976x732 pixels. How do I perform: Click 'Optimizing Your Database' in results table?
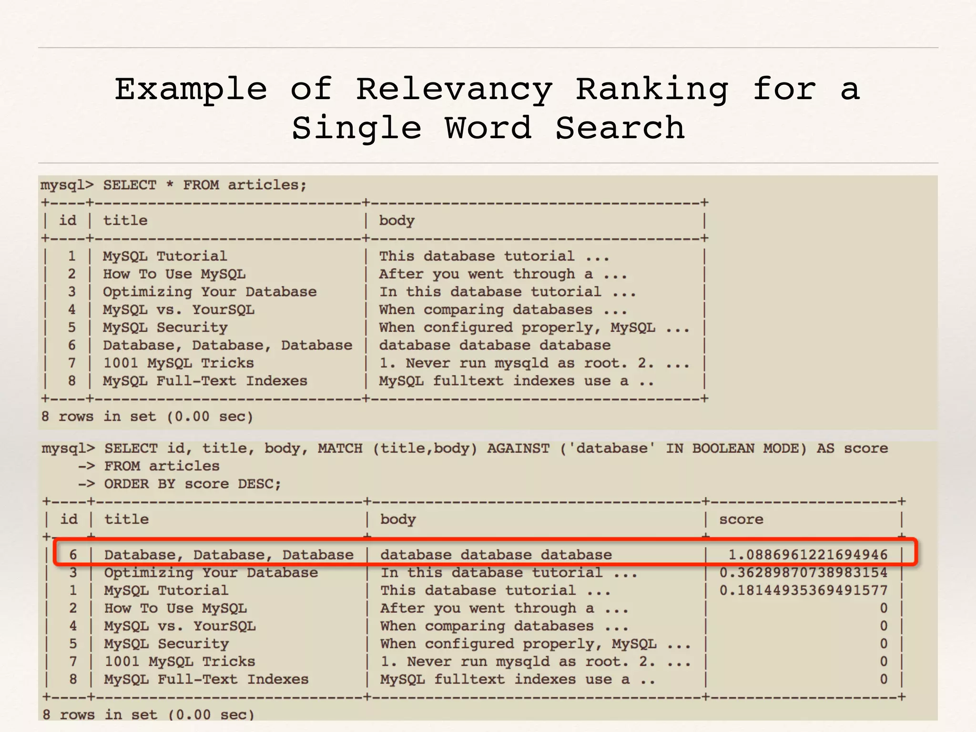211,572
